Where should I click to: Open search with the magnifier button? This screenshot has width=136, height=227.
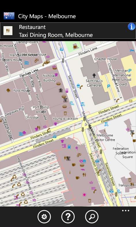click(92, 217)
